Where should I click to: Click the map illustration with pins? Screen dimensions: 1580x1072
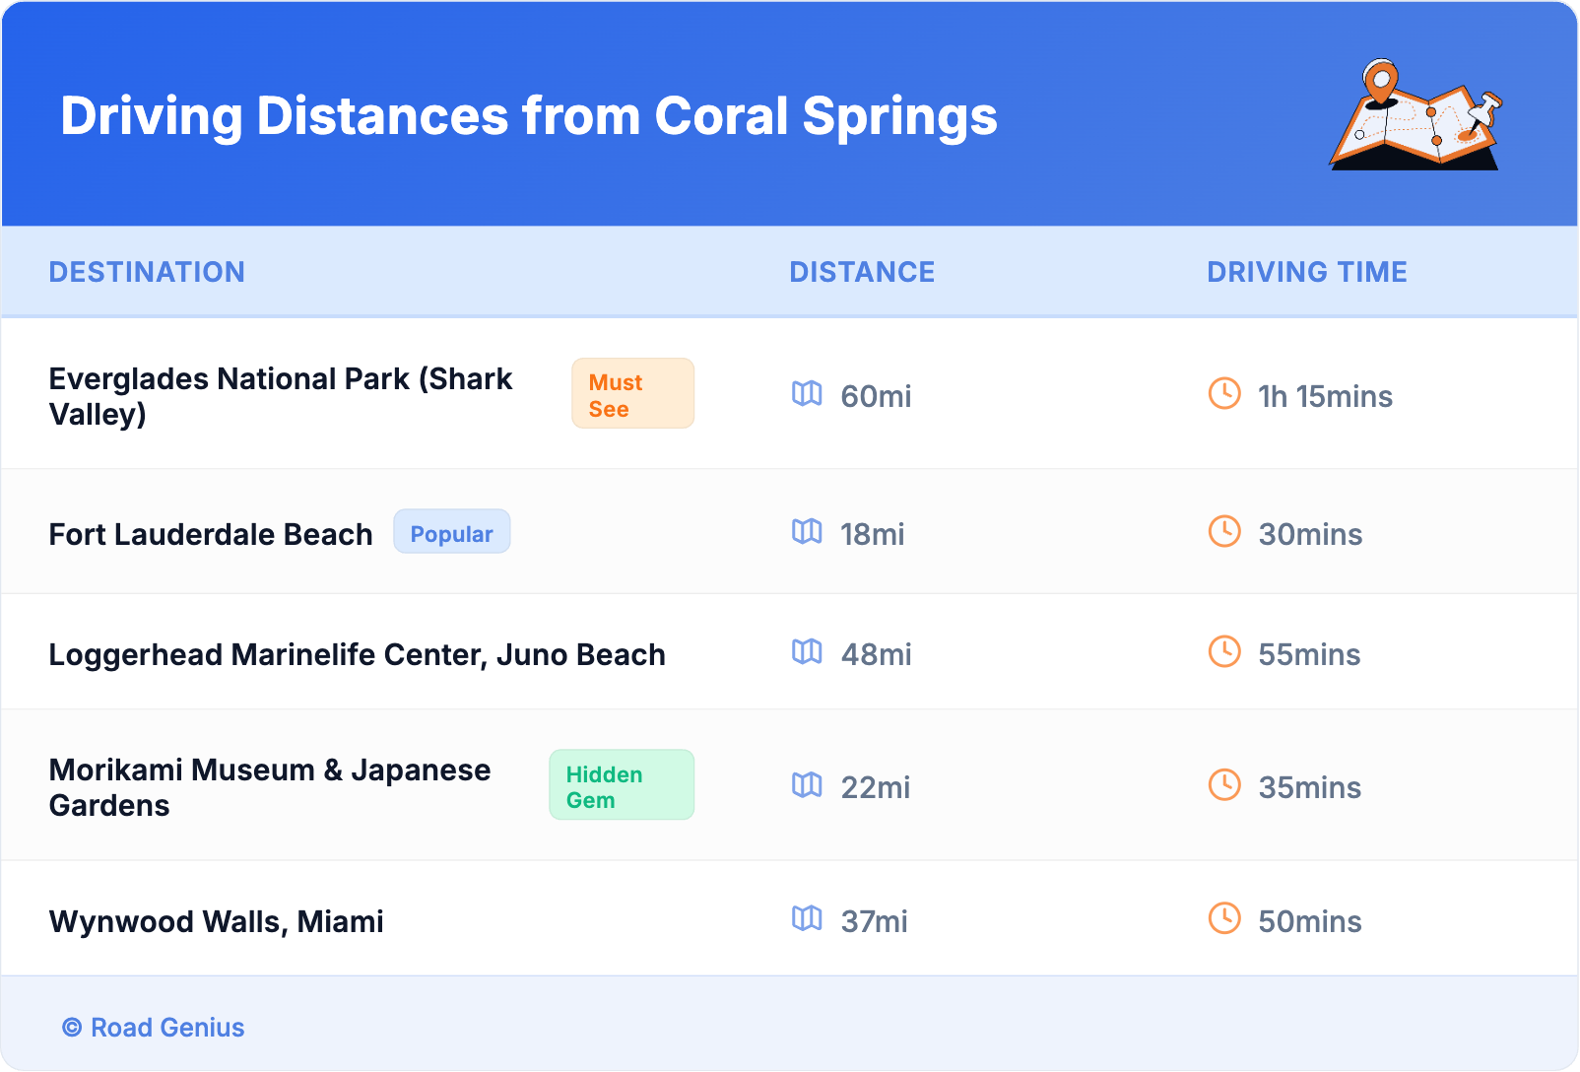(x=1415, y=116)
